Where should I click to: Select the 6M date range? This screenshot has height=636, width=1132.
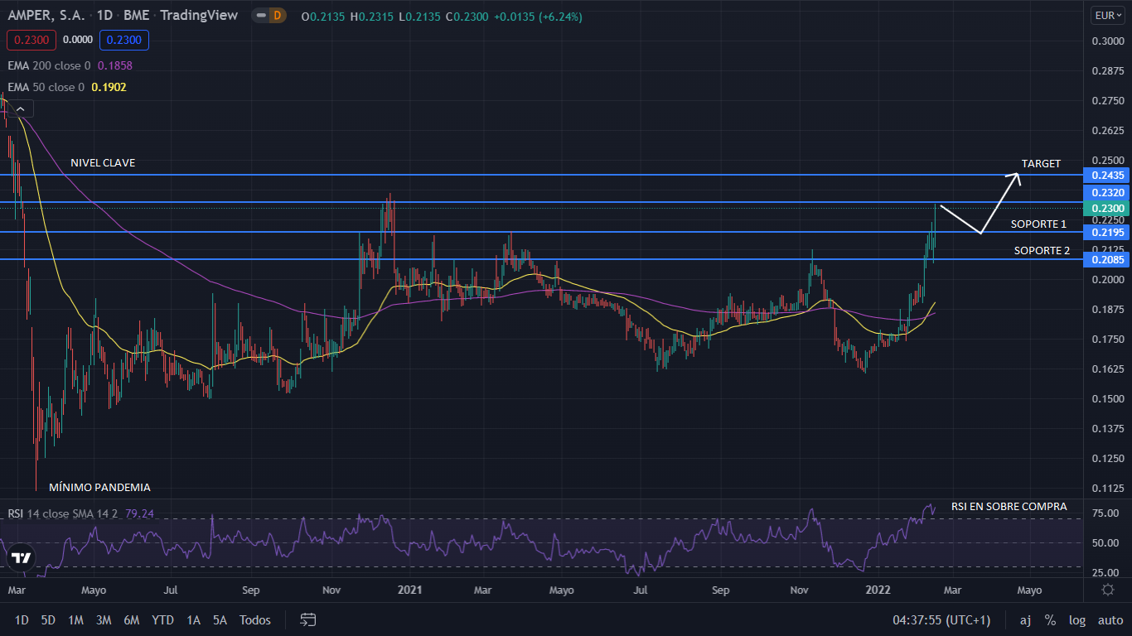pyautogui.click(x=131, y=619)
